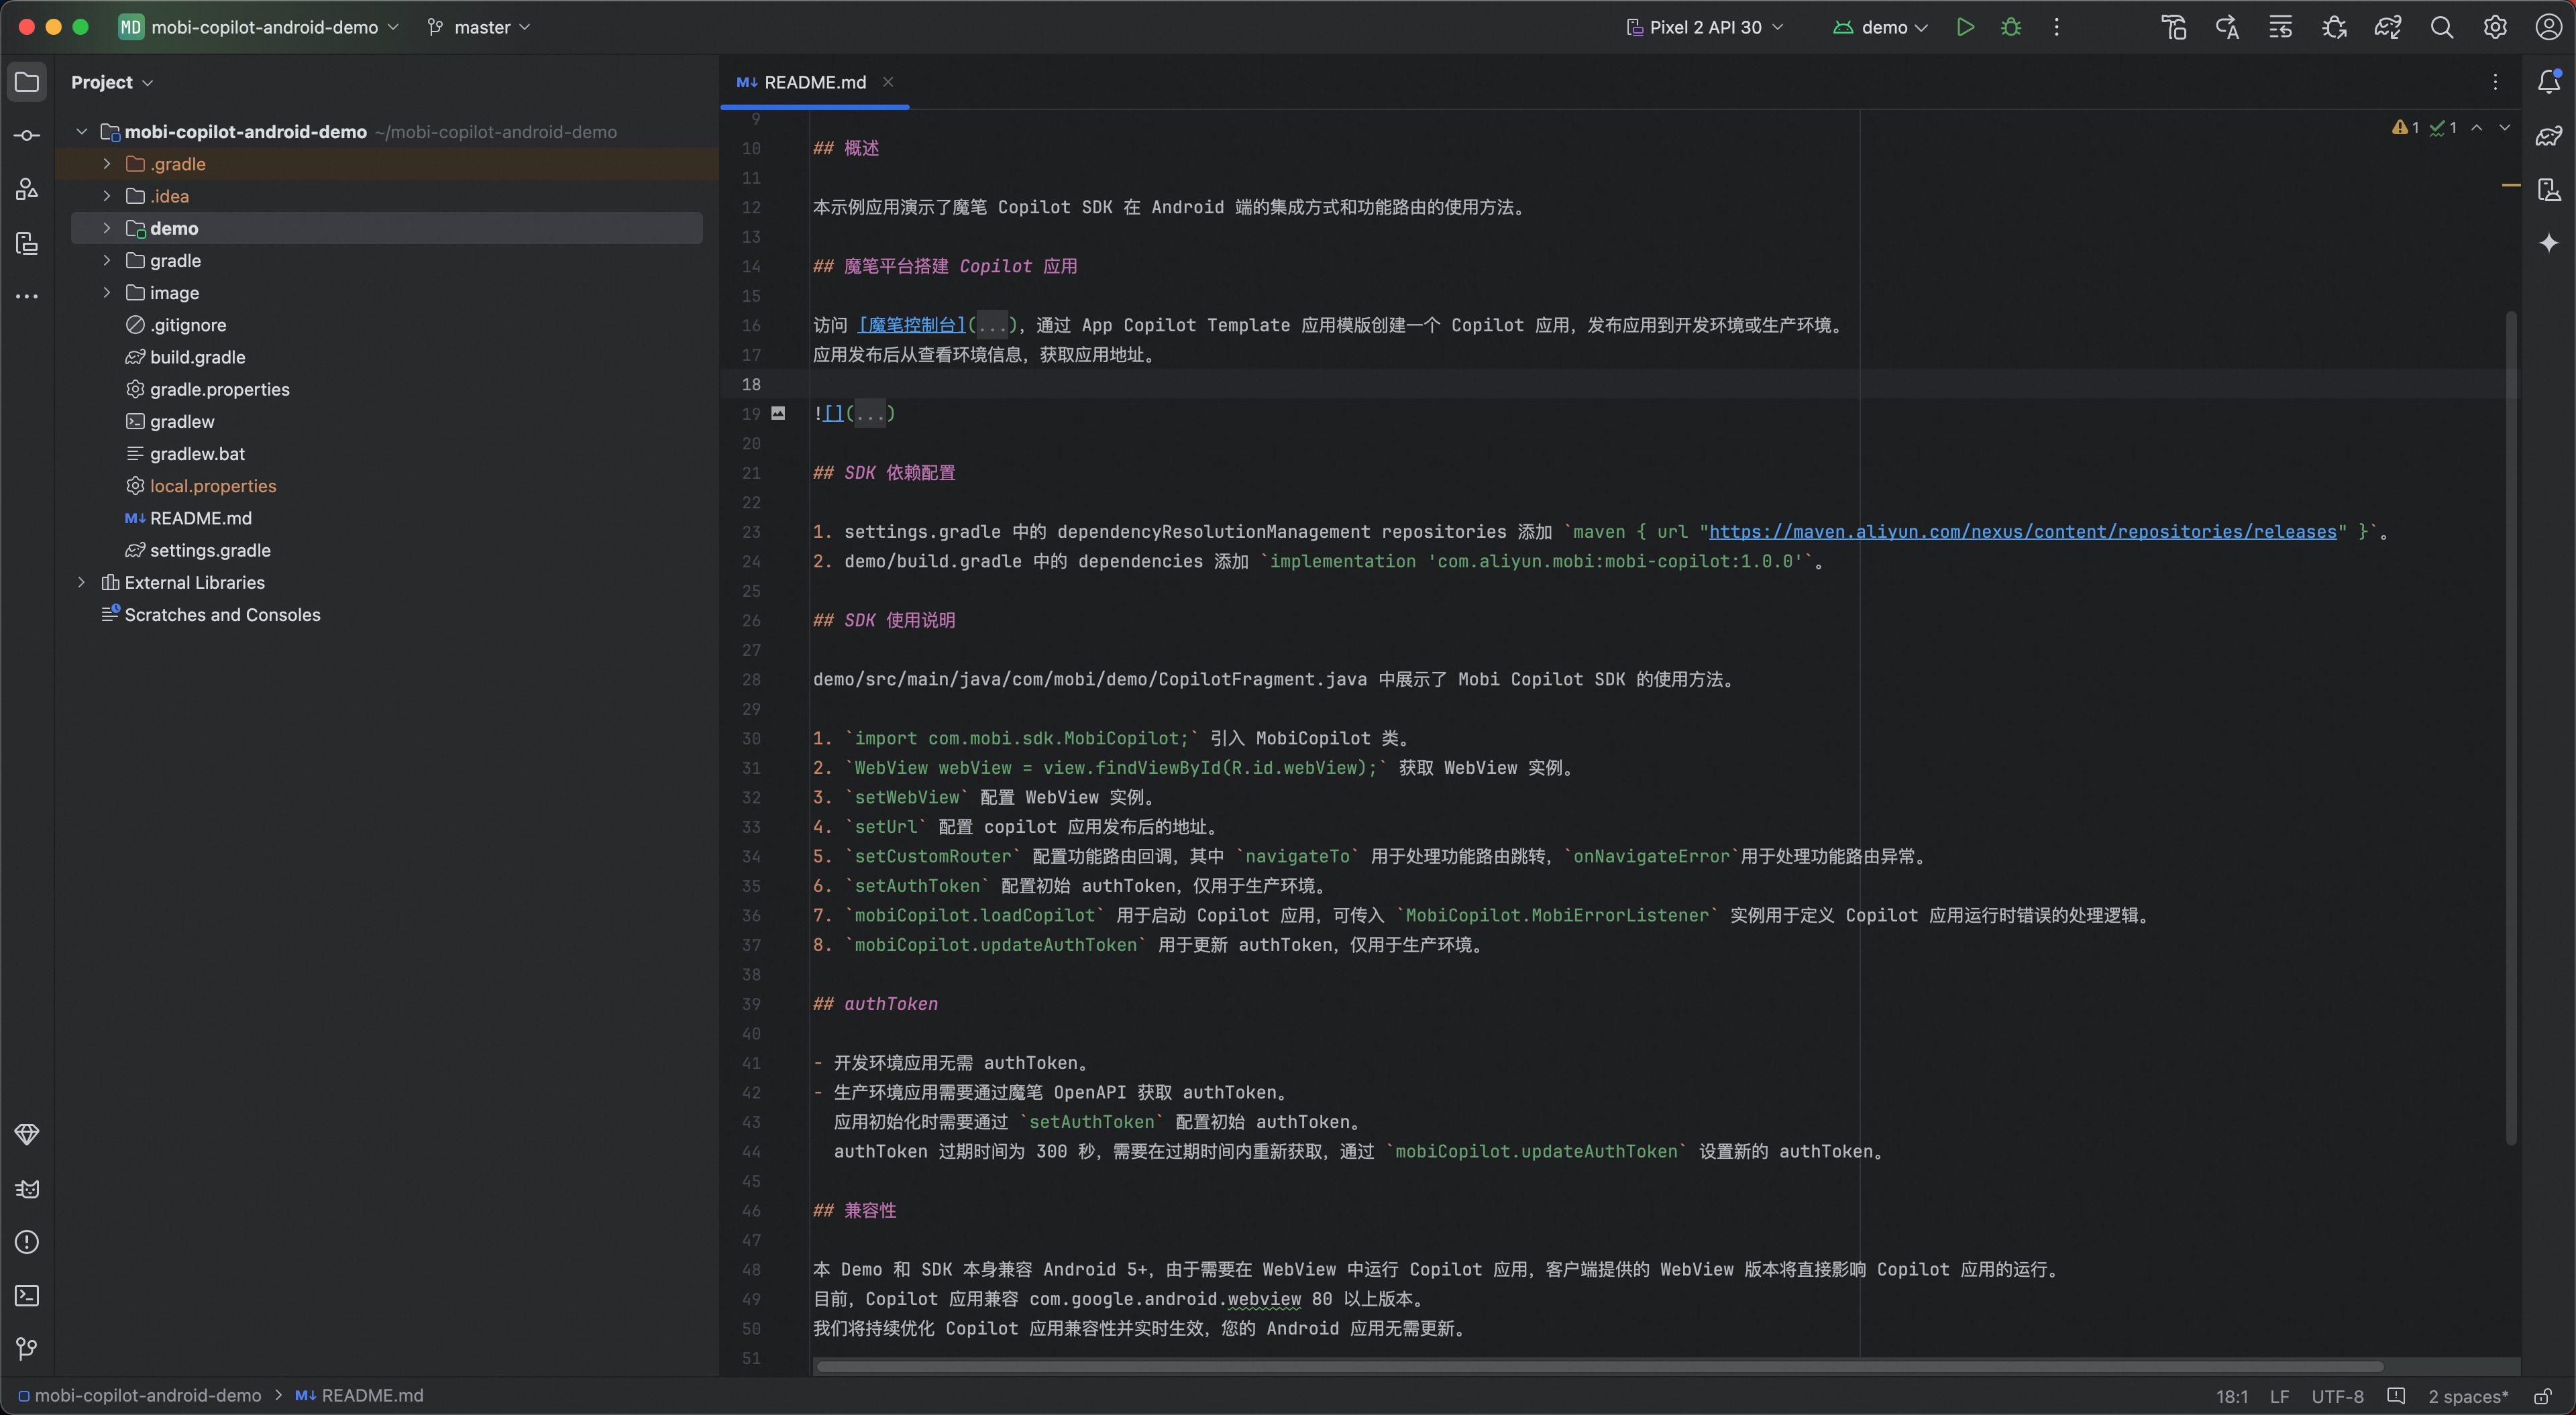This screenshot has height=1415, width=2576.
Task: Open the maven.aliyun.com repository URL
Action: point(2022,532)
